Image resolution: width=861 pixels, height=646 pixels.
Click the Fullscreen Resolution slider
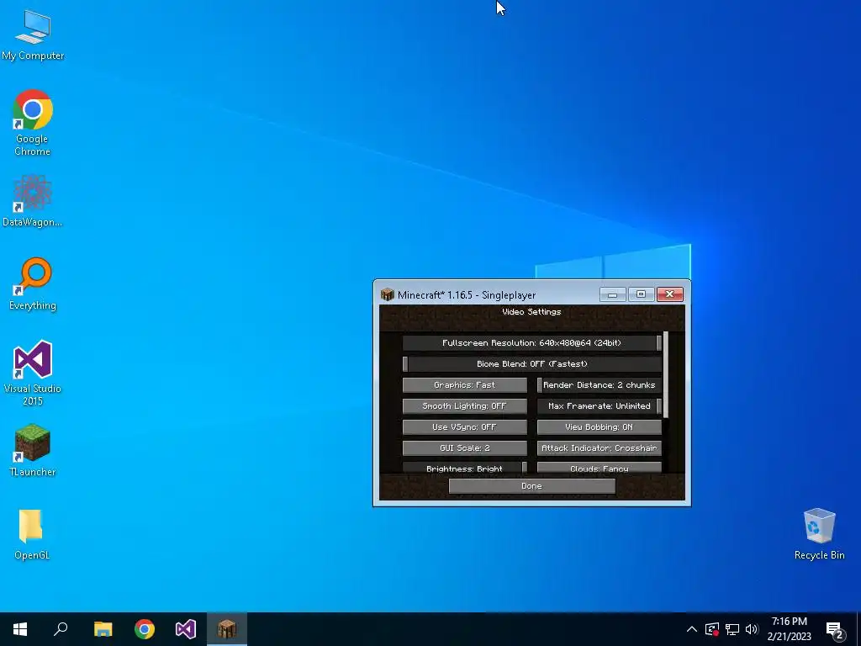pos(532,343)
